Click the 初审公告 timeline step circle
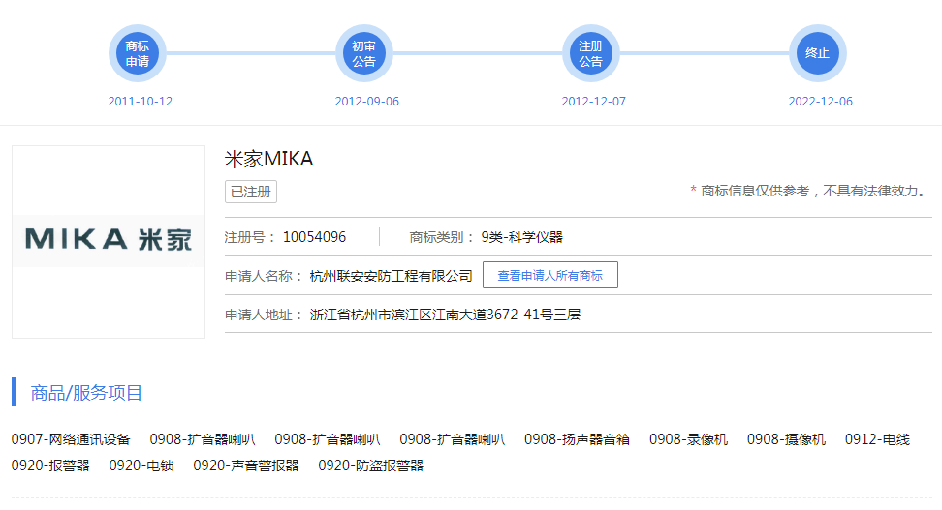Image resolution: width=942 pixels, height=510 pixels. point(364,53)
